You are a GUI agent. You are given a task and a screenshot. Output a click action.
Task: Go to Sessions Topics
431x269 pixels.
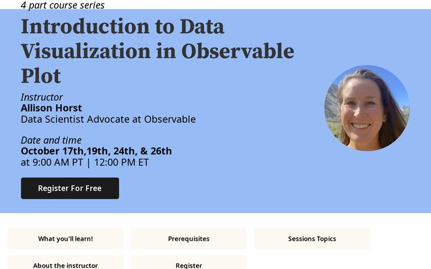click(x=312, y=239)
